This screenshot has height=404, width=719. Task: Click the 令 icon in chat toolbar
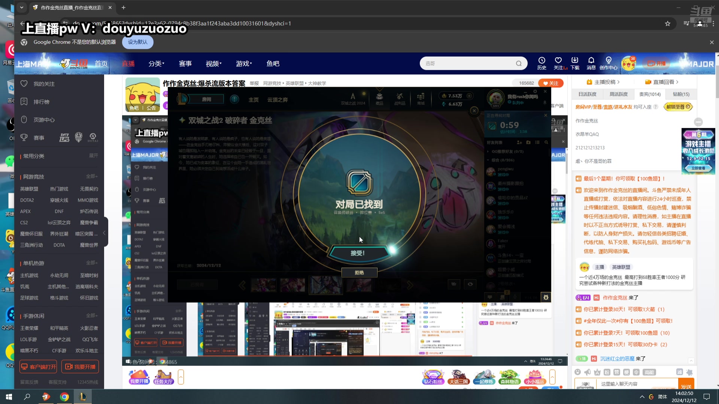(636, 372)
